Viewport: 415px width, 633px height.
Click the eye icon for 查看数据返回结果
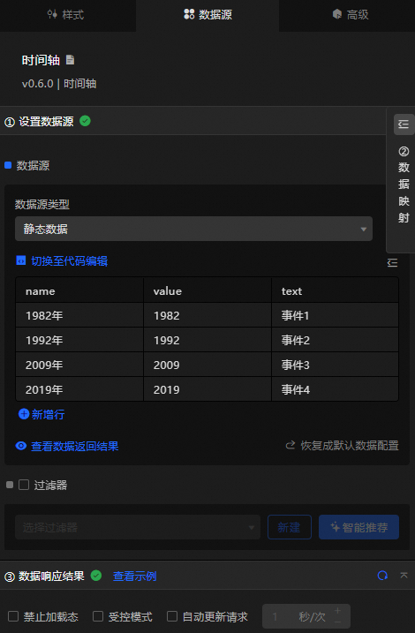21,446
